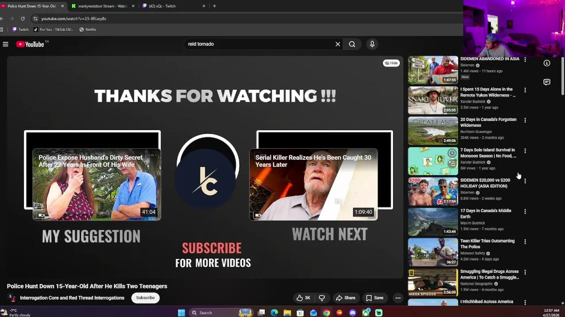
Task: Add '7 Days Solo' video to queue
Action: point(452,164)
